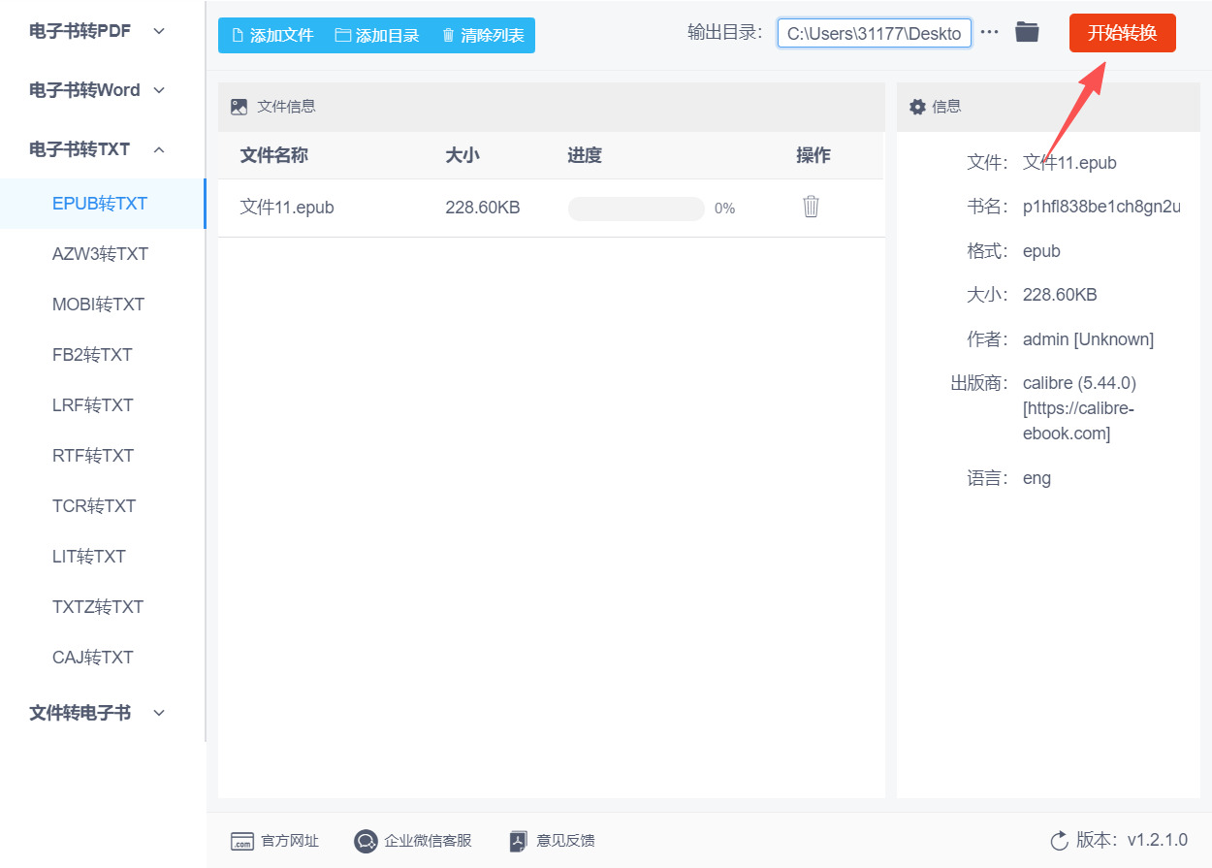Open the 意见反馈 link

coord(565,841)
